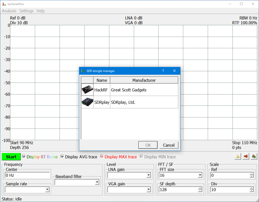This screenshot has width=259, height=202.
Task: Minimize the euXenarthra window
Action: click(x=230, y=4)
